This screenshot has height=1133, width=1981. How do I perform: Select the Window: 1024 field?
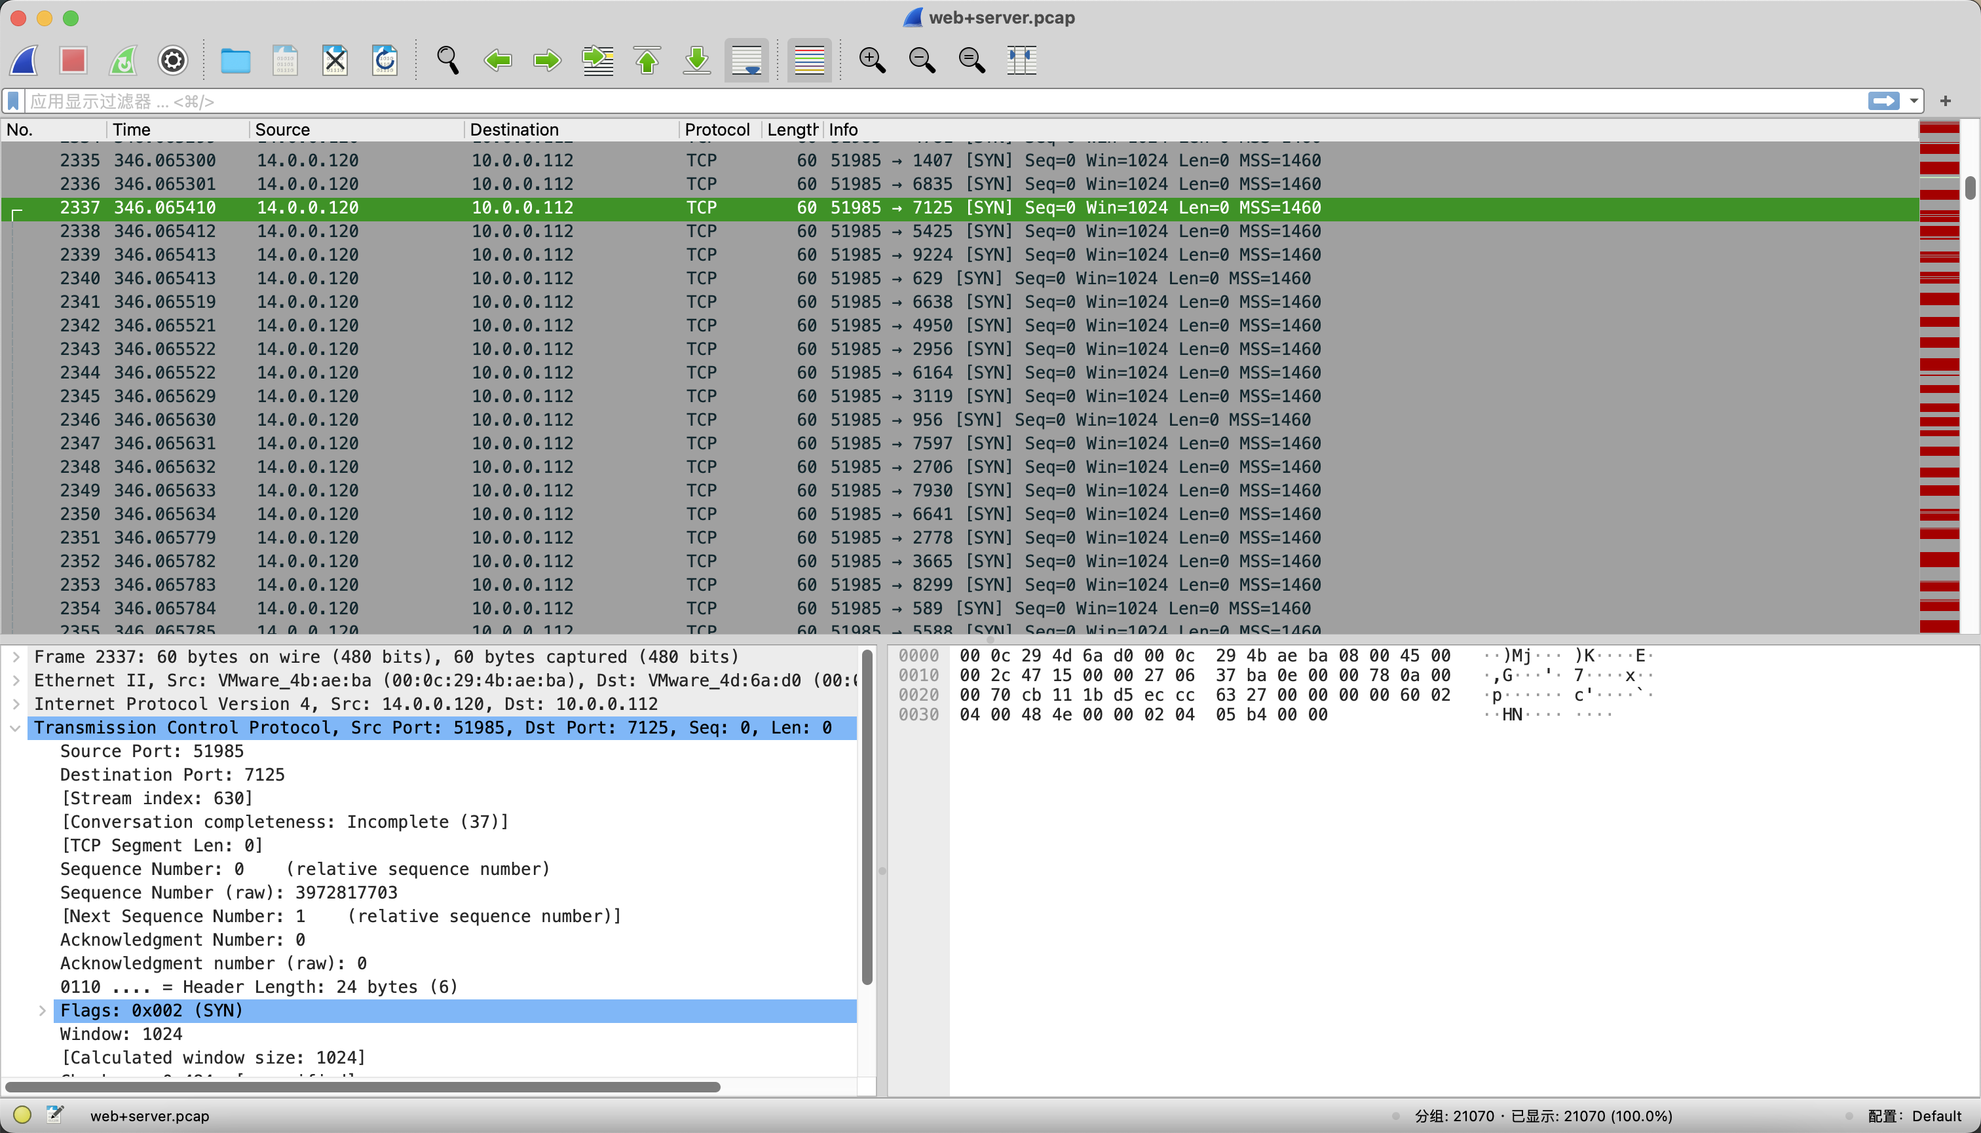tap(121, 1034)
